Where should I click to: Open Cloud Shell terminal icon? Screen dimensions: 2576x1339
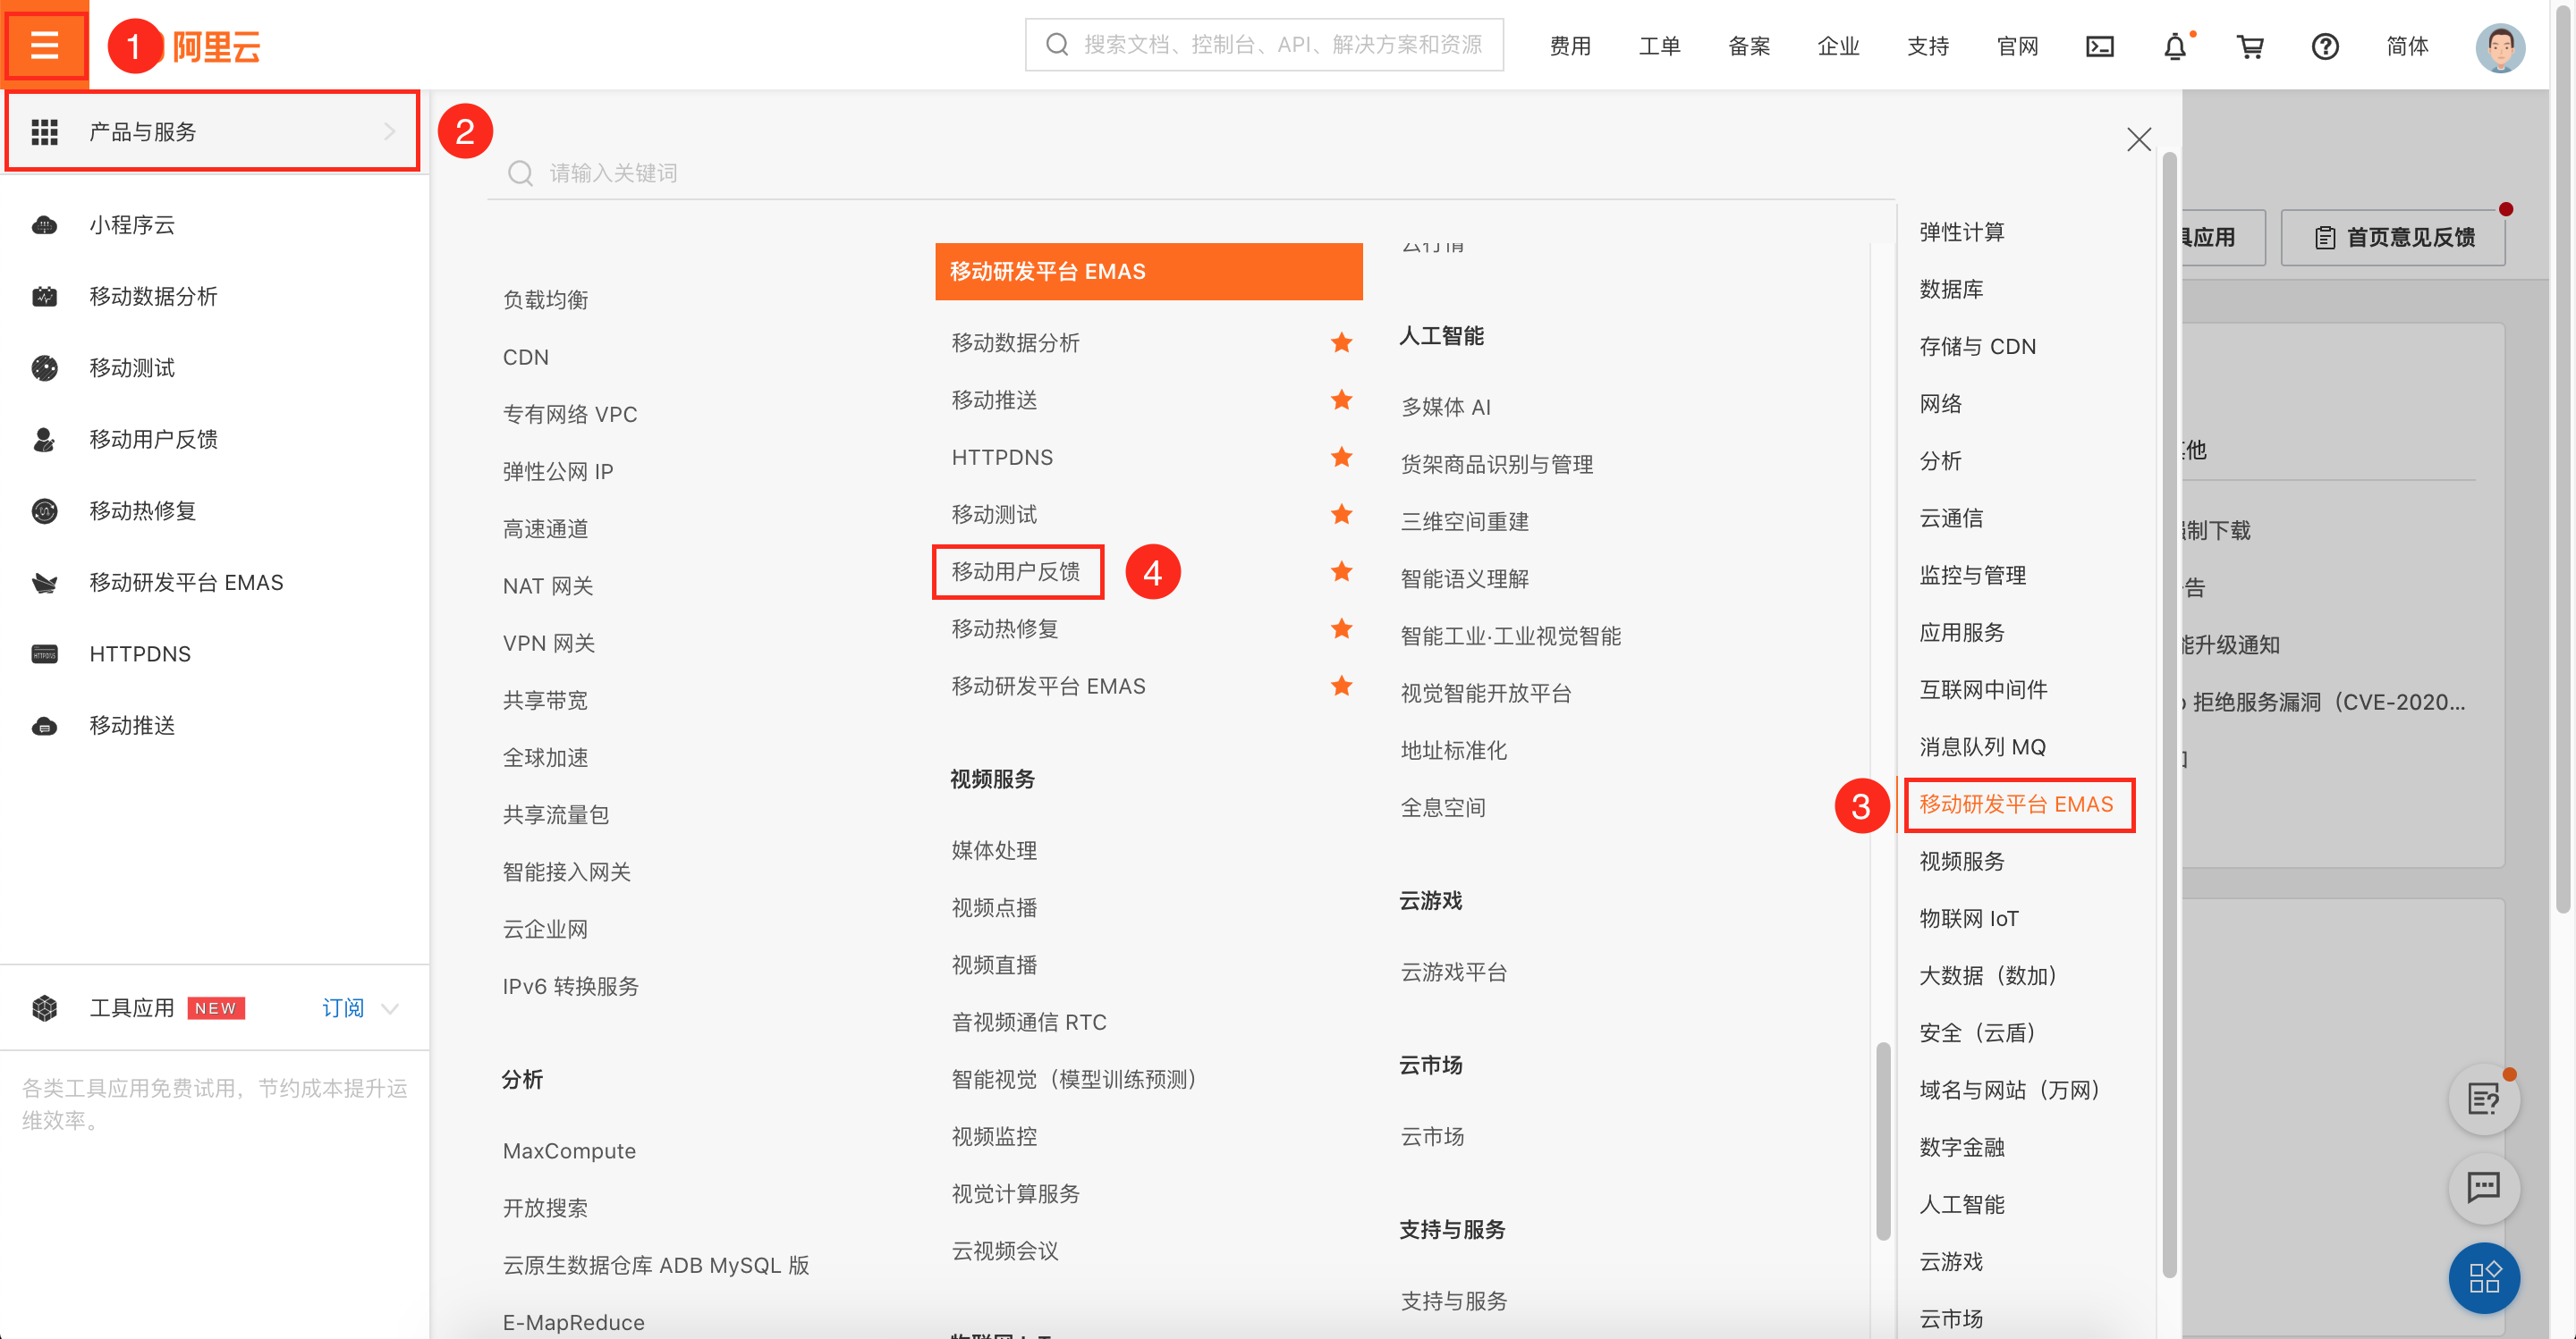click(2099, 46)
